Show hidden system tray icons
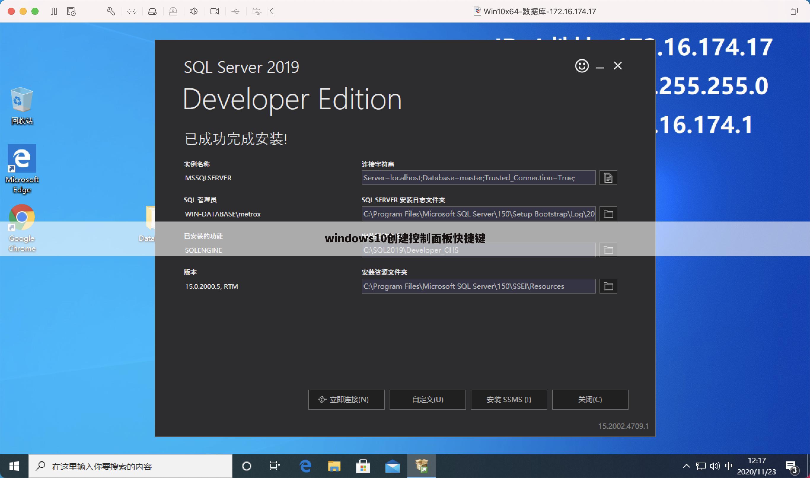 tap(686, 466)
